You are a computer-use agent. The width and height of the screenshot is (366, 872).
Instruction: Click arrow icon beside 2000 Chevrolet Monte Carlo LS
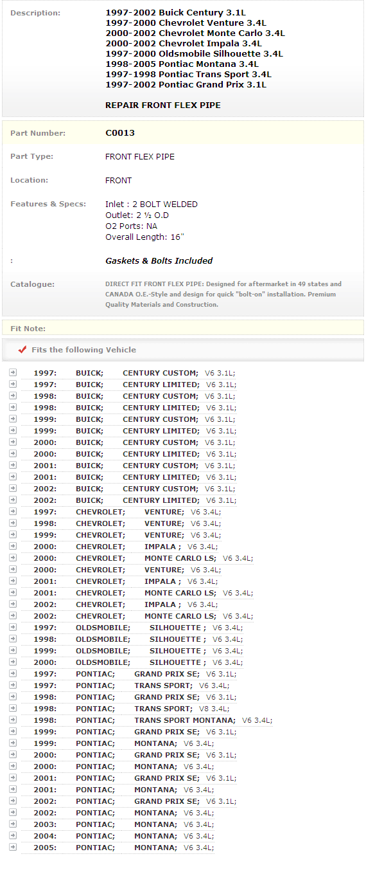pos(13,558)
